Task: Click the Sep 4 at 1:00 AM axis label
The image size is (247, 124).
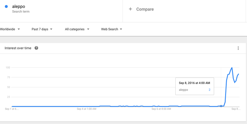Action: [x=86, y=109]
